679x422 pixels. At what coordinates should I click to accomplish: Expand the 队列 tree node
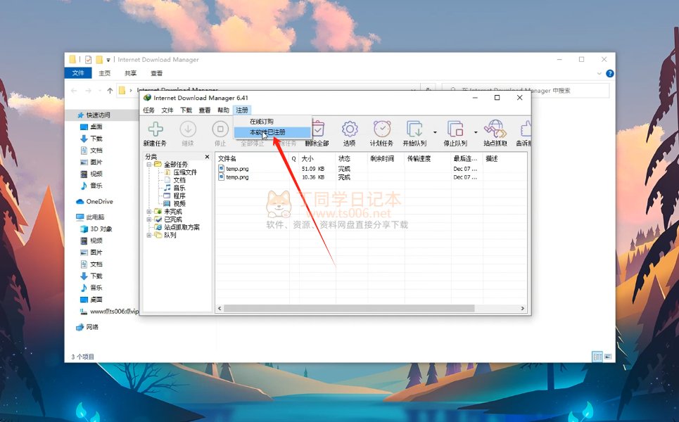tap(149, 235)
